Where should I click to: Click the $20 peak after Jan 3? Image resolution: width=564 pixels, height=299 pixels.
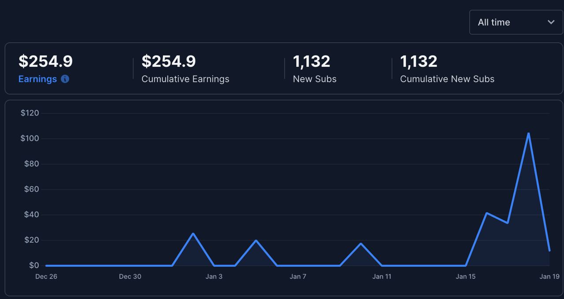coord(256,241)
